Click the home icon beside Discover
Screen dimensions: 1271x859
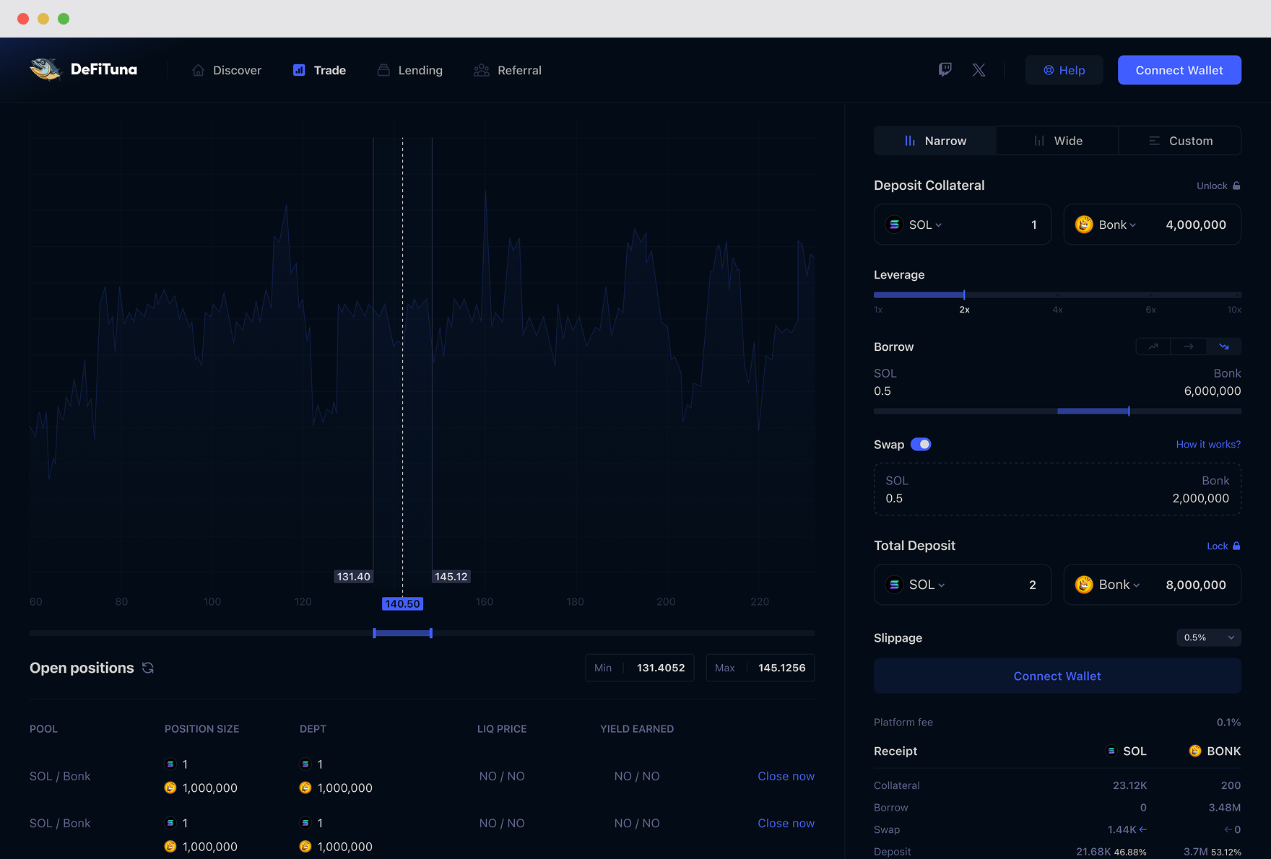point(198,70)
